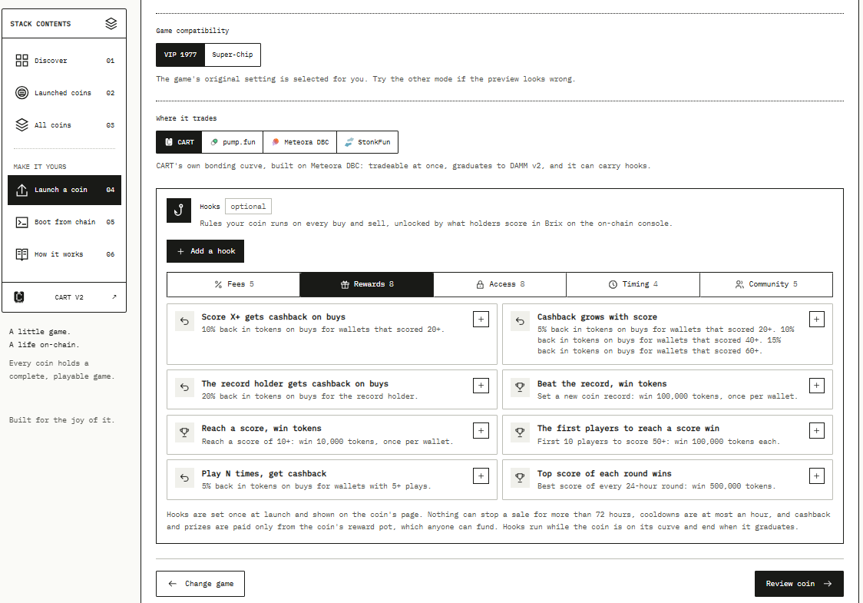Click the 'Game compatibility' label
The image size is (863, 603).
point(192,31)
